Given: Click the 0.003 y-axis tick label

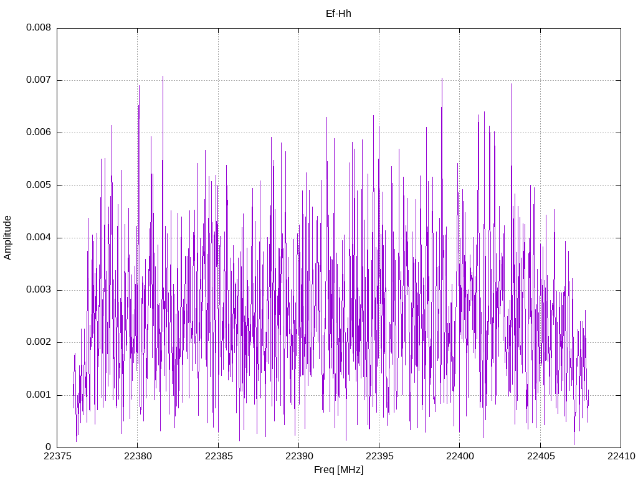Looking at the screenshot, I should tap(39, 290).
